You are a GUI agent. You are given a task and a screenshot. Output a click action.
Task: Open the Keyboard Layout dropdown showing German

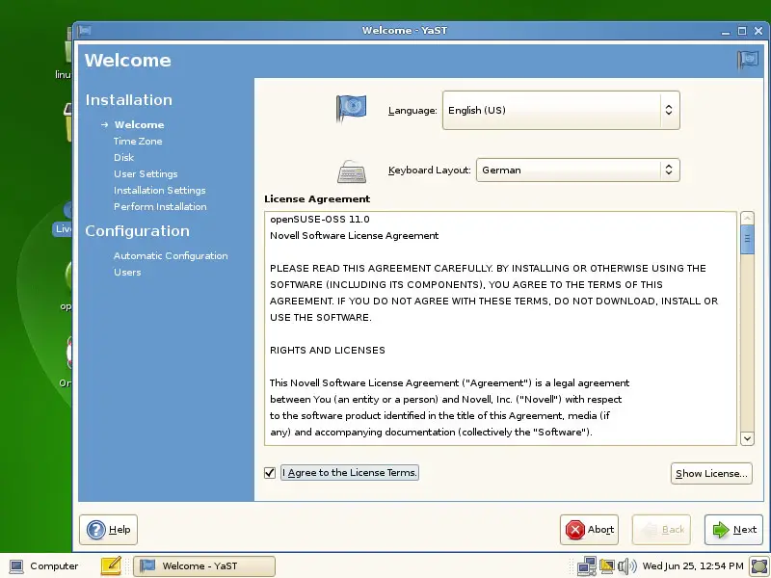[x=577, y=171]
